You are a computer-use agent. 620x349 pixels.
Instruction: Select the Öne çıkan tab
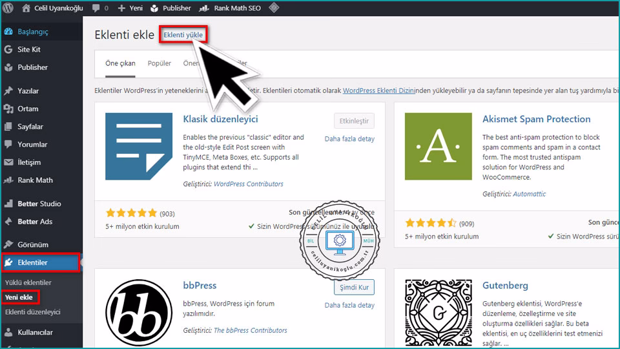pos(120,63)
